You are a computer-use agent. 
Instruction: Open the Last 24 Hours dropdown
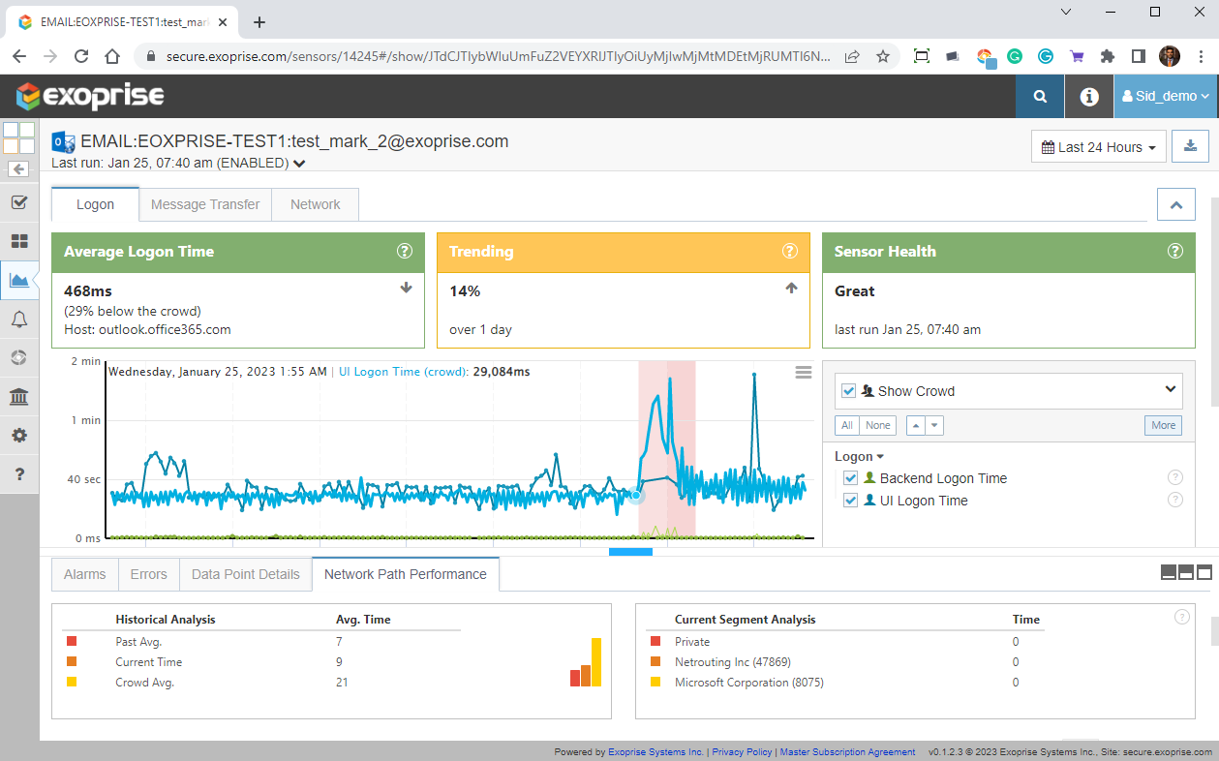[1098, 147]
